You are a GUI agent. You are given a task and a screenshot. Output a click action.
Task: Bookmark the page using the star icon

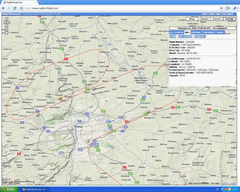(22, 8)
